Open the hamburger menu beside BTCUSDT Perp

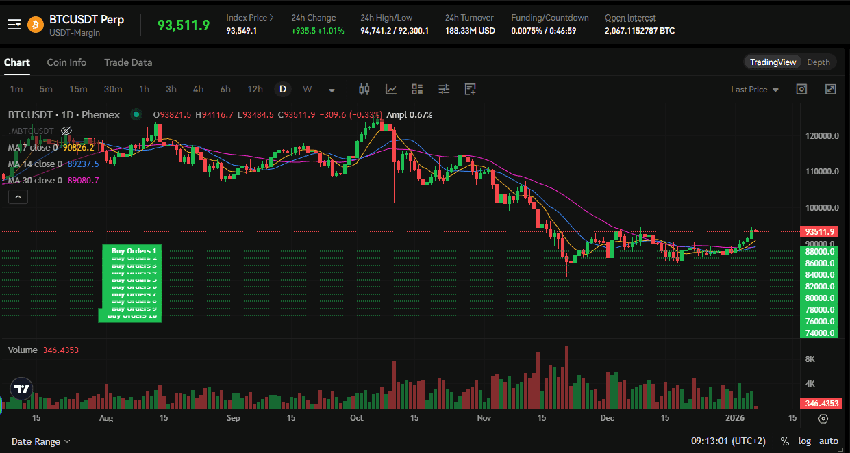pos(14,25)
